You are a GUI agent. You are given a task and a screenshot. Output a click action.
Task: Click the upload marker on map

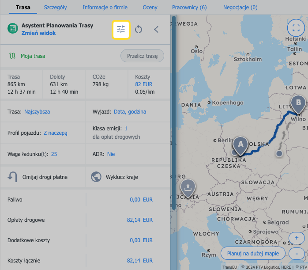tap(188, 187)
